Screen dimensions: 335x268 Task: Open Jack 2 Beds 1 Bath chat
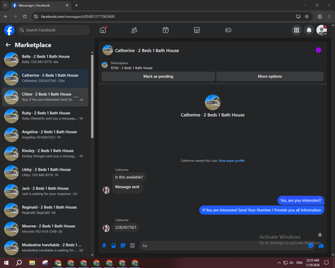click(x=45, y=191)
